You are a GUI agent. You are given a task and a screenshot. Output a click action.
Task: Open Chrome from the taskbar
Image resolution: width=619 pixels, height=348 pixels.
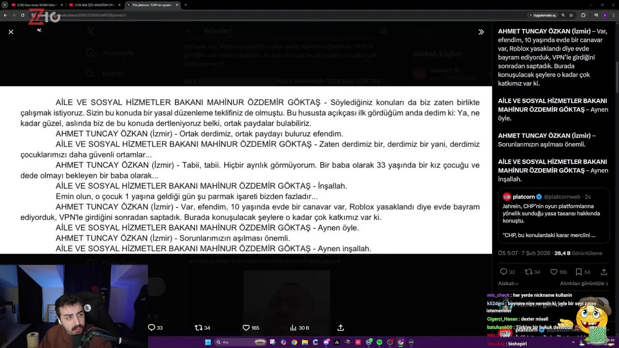(x=294, y=342)
